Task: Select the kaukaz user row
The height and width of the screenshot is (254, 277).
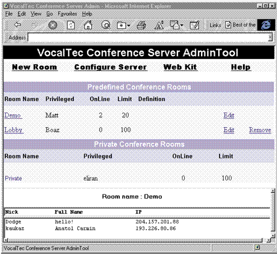Action: coord(90,229)
